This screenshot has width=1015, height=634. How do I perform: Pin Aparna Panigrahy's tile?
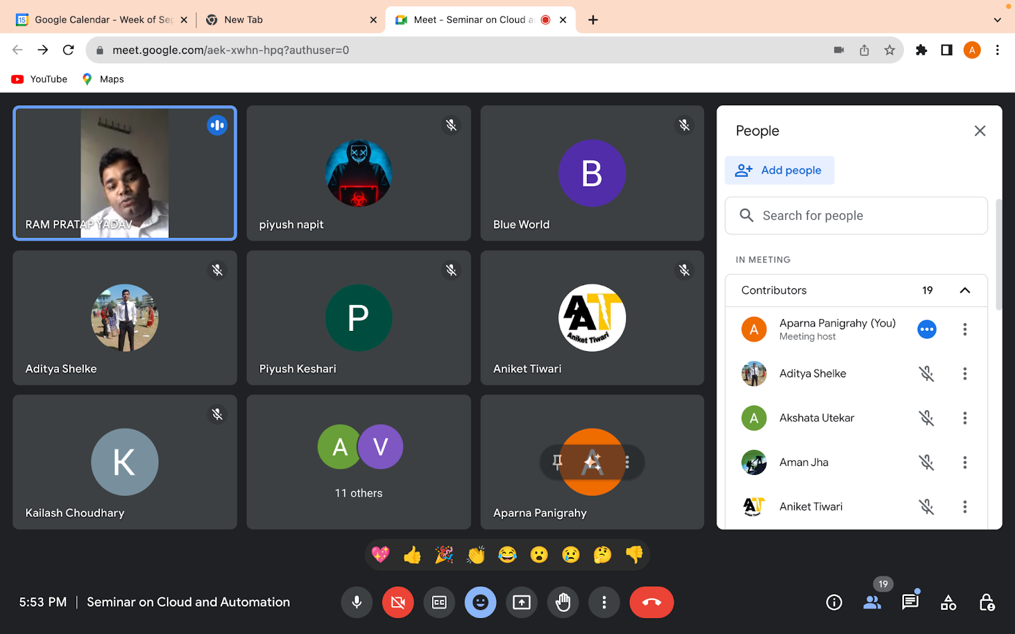[558, 462]
